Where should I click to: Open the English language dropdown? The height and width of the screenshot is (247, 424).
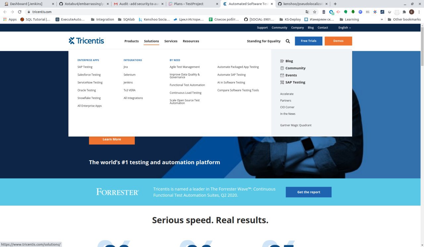coord(344,27)
